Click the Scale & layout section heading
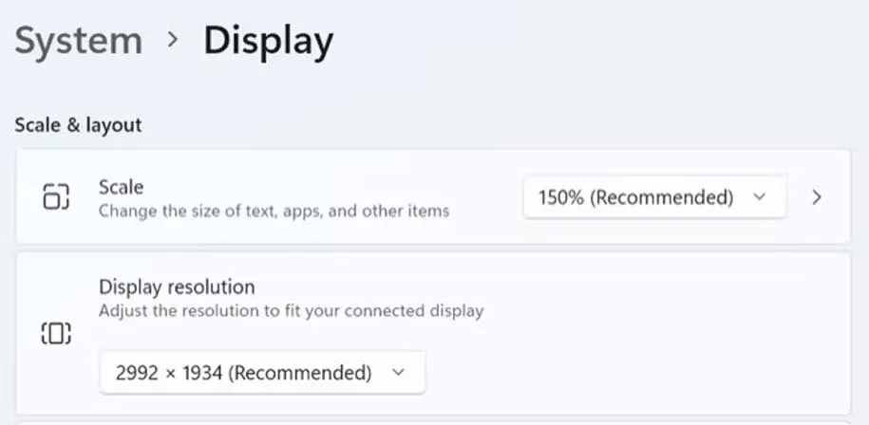The width and height of the screenshot is (869, 425). [x=78, y=124]
